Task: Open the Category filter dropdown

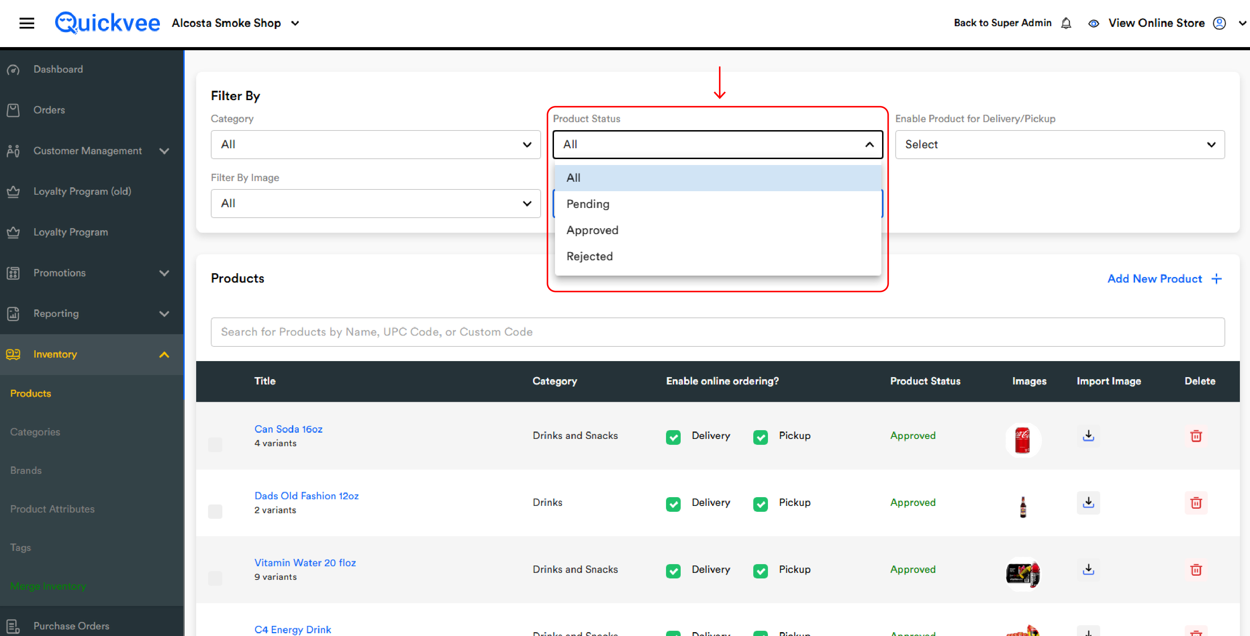Action: [376, 144]
